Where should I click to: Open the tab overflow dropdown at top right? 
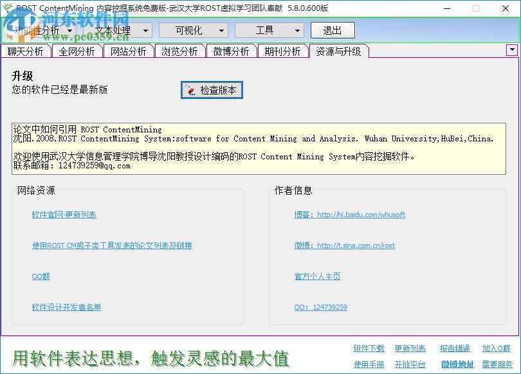click(512, 49)
